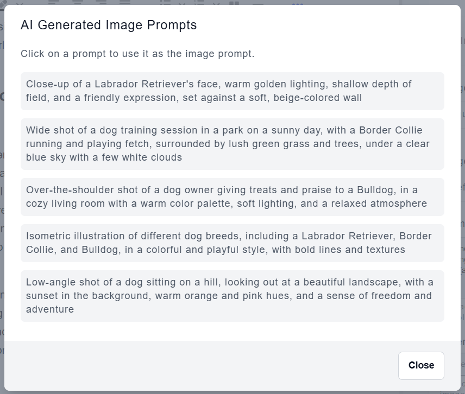Select the low-angle dog on hill prompt
Screen dimensions: 465x394
[232, 296]
